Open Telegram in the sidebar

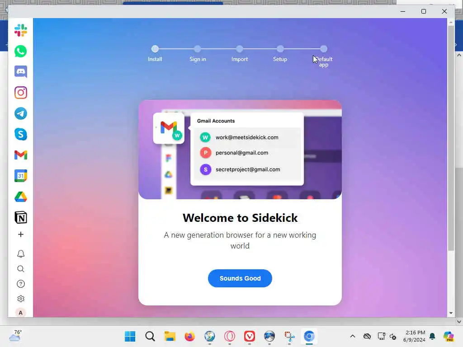(x=21, y=113)
